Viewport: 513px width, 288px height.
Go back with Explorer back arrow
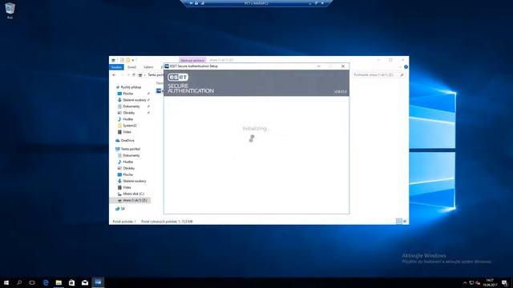click(x=114, y=75)
